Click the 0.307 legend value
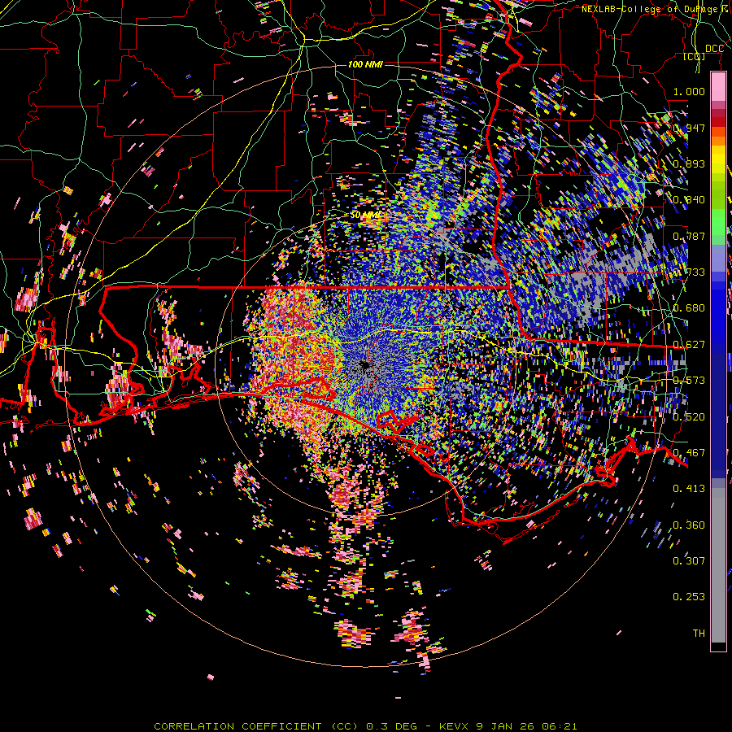Viewport: 732px width, 732px height. click(689, 560)
